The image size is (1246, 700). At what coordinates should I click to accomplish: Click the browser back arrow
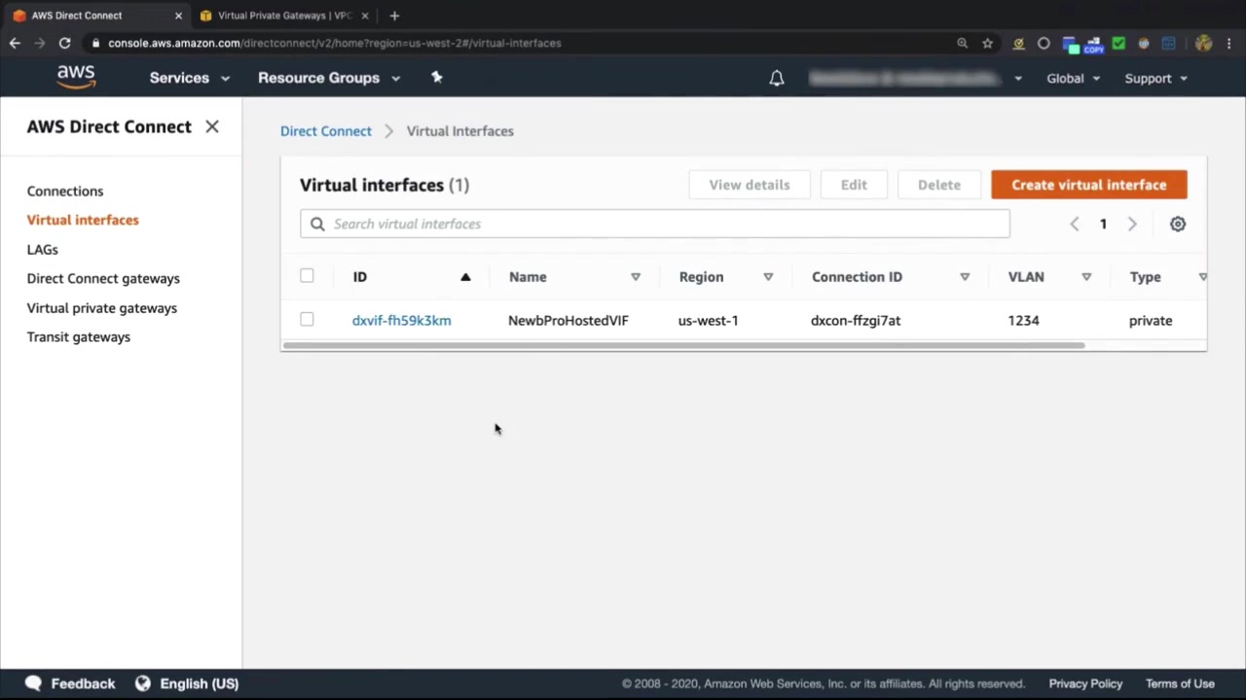pos(15,43)
